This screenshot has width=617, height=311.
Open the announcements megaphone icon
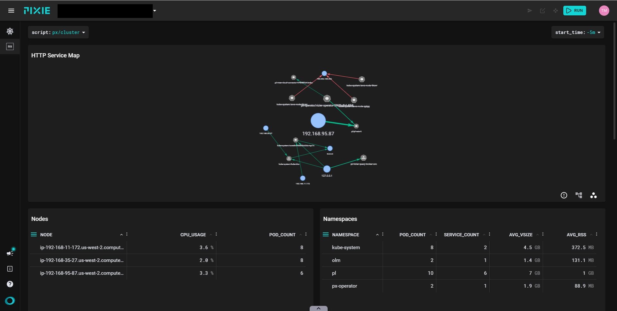(10, 253)
